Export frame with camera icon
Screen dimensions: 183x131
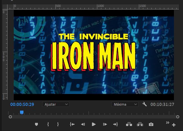pos(151,124)
